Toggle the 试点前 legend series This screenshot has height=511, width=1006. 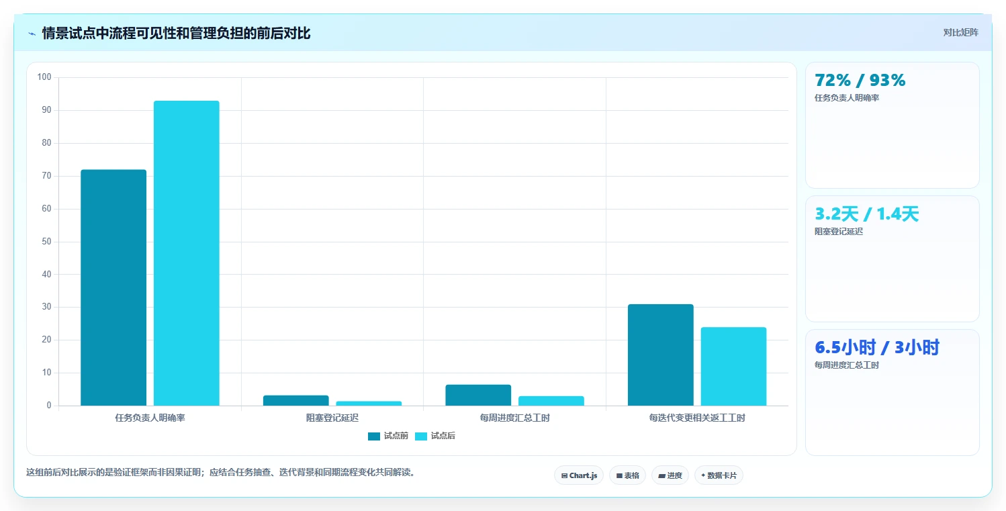[387, 436]
